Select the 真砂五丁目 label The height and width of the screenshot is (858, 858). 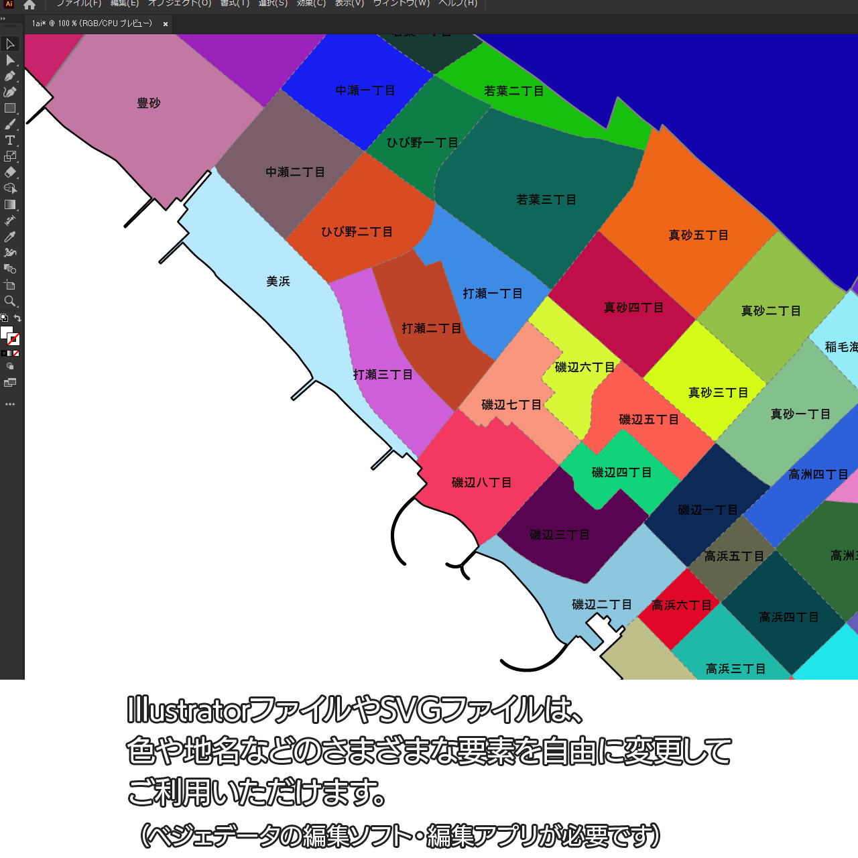(x=698, y=235)
